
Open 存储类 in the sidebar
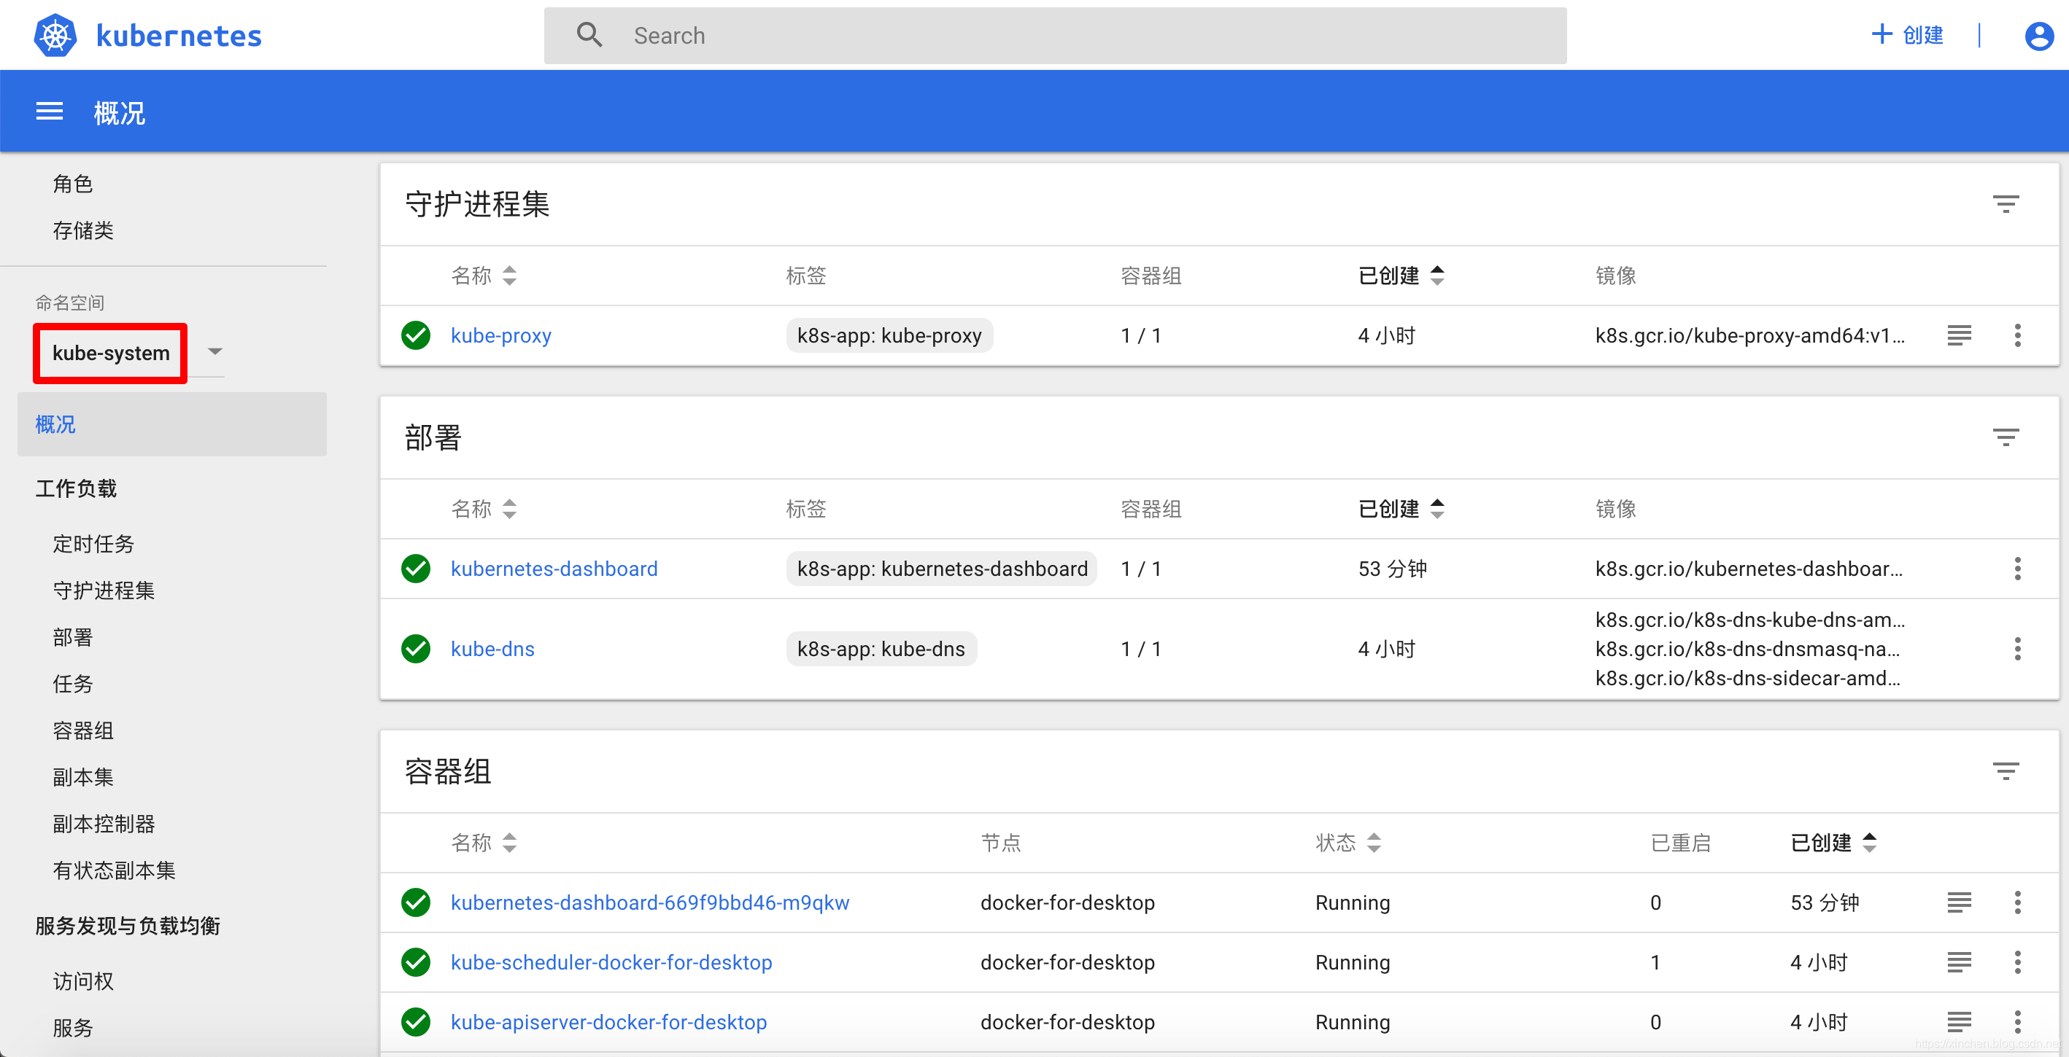(x=82, y=230)
